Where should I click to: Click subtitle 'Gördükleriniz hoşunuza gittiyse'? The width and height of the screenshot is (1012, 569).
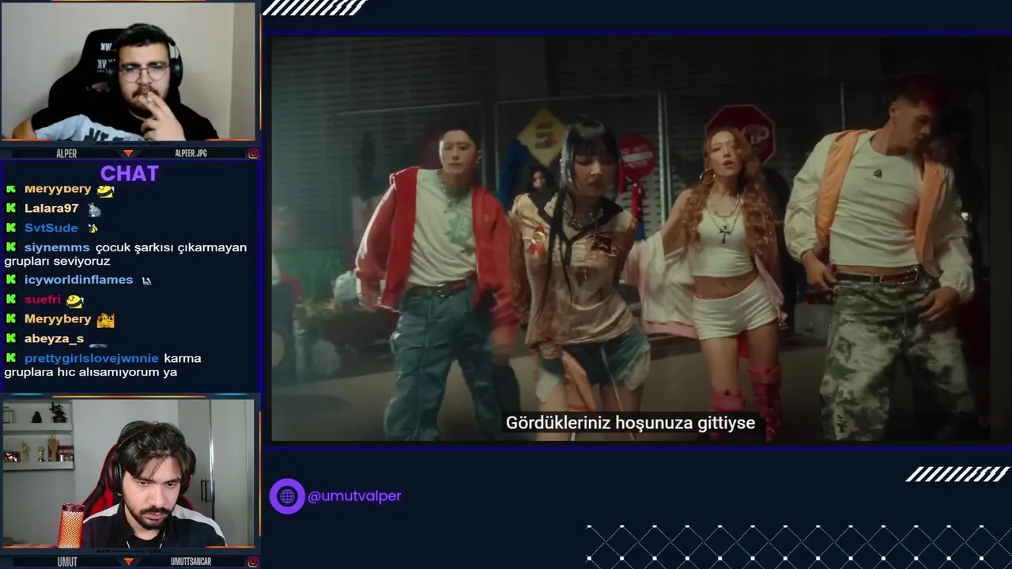[631, 423]
